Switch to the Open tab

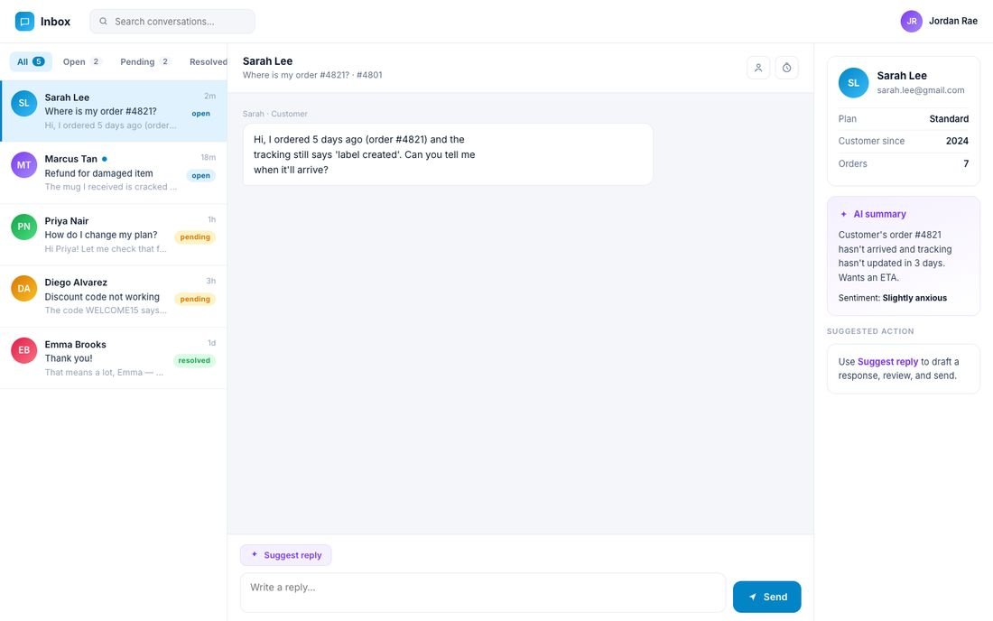(x=81, y=61)
